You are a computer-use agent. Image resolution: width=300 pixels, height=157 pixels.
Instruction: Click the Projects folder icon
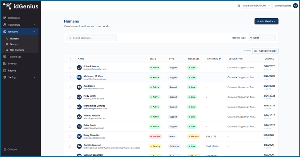5,64
